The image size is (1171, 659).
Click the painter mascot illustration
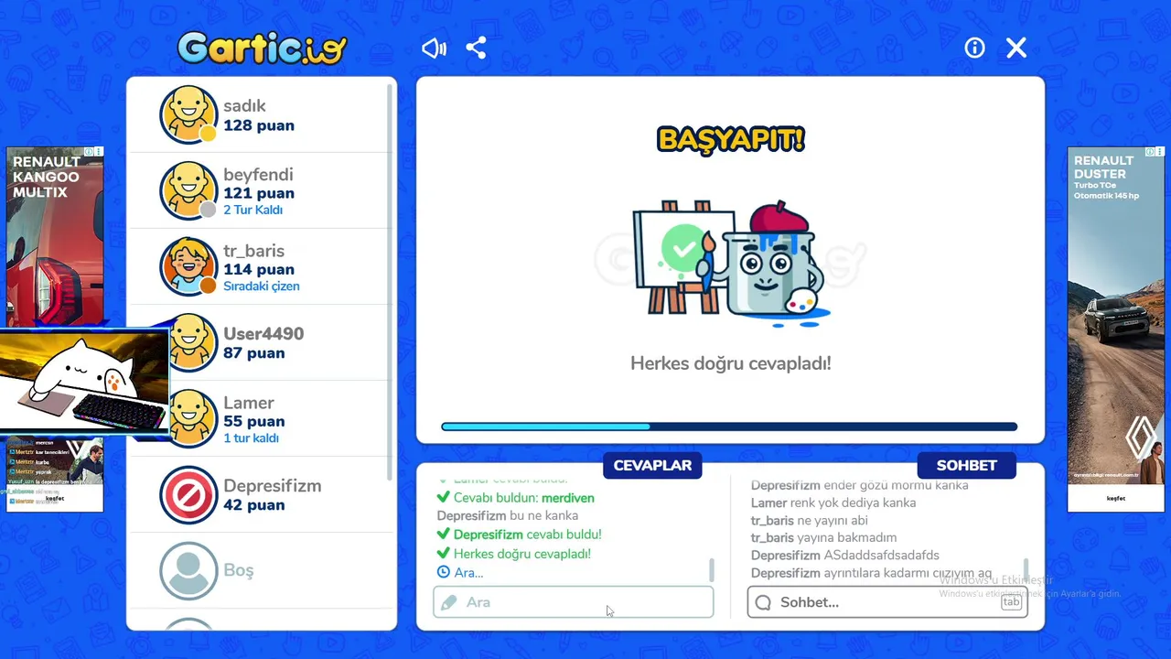pos(731,264)
